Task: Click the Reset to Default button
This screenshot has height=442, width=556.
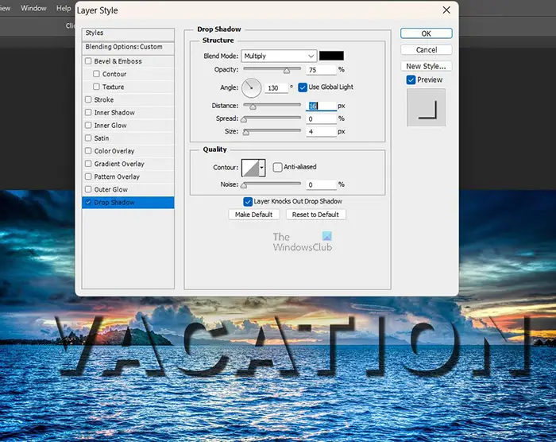Action: pos(315,215)
